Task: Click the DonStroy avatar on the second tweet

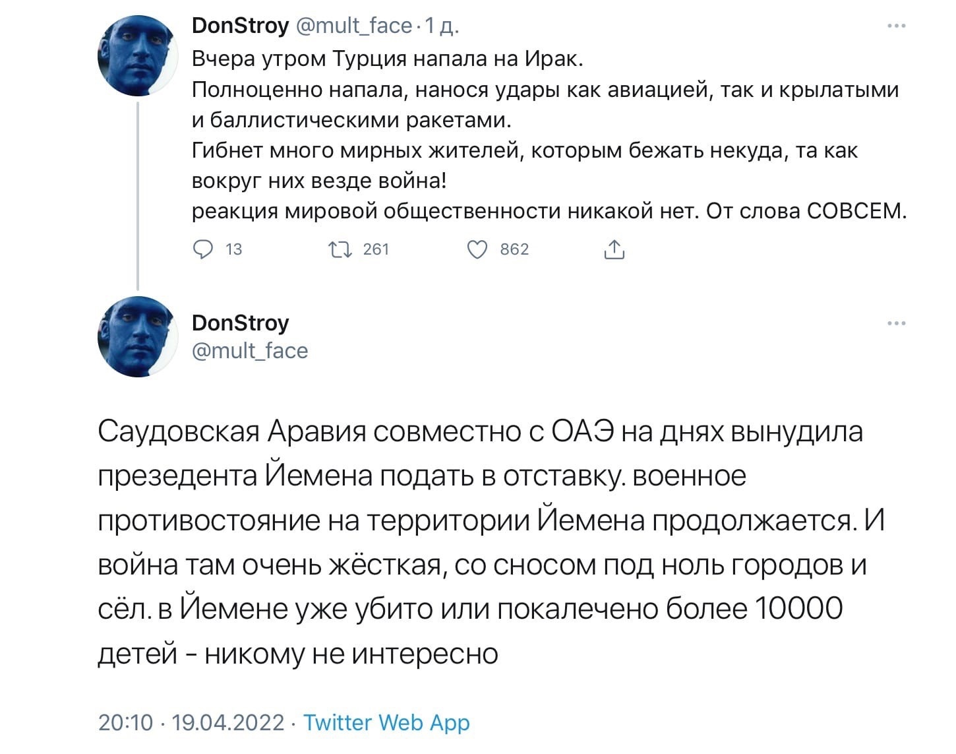Action: coord(138,336)
